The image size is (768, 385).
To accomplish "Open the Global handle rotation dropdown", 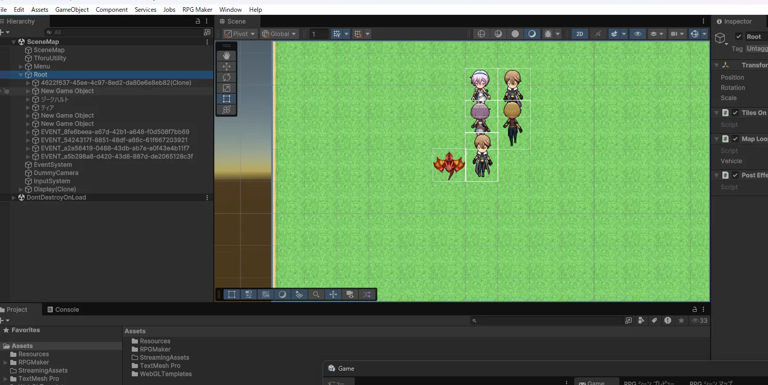I will pyautogui.click(x=279, y=34).
